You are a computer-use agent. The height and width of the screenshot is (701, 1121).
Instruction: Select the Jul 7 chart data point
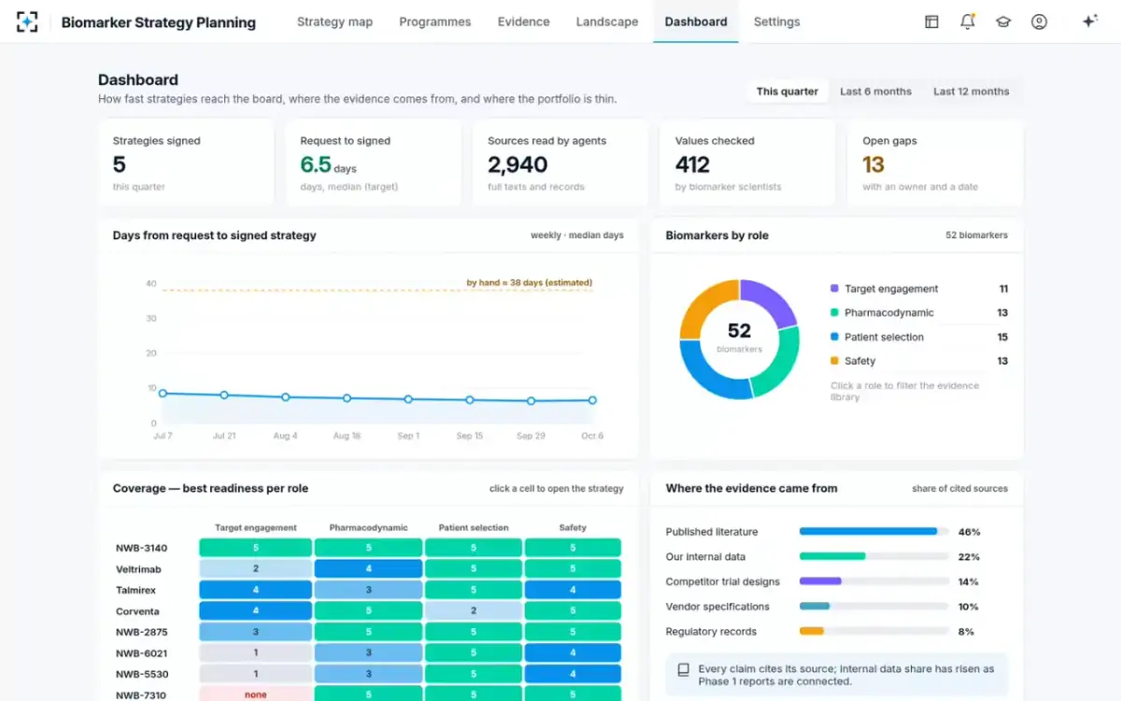pyautogui.click(x=163, y=393)
